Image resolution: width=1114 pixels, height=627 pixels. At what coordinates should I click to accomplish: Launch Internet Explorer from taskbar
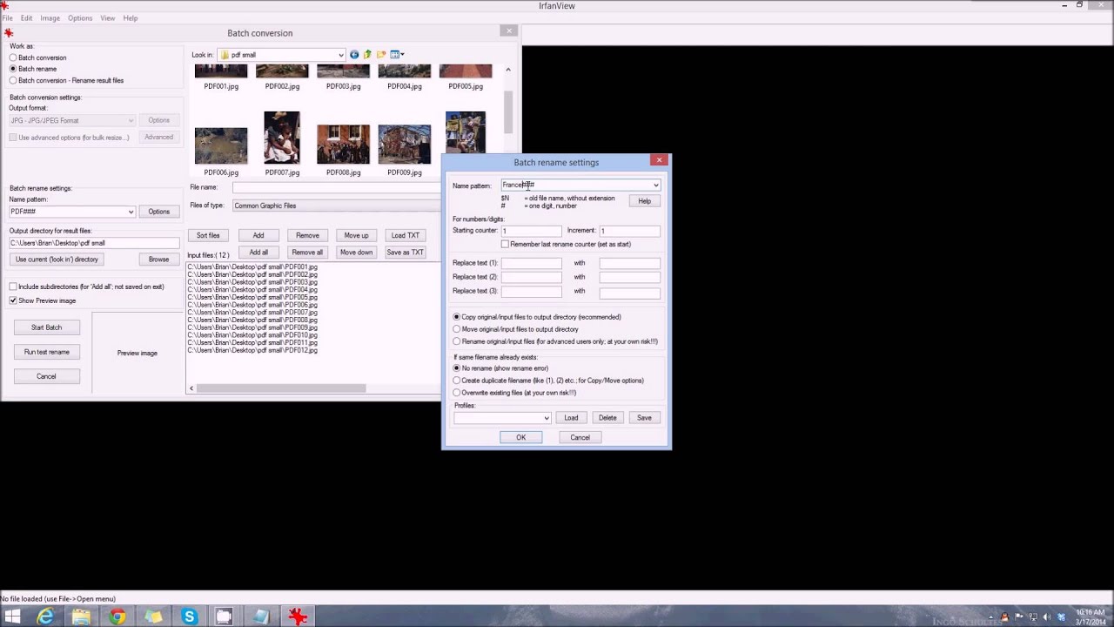pyautogui.click(x=45, y=617)
